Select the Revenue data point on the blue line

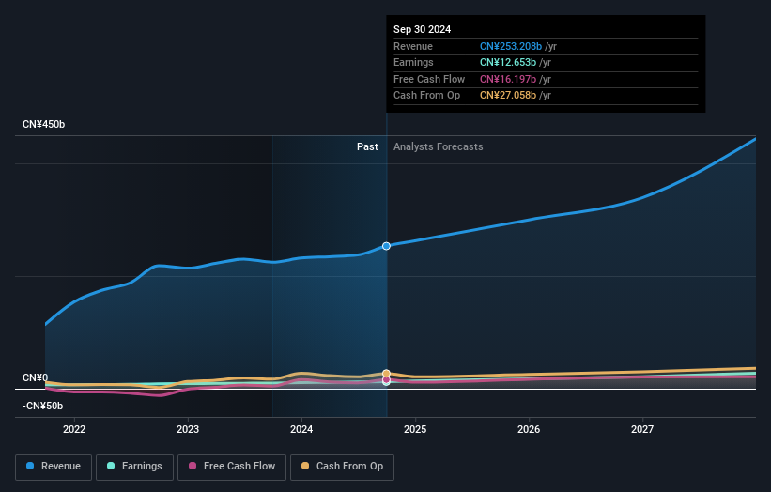[387, 246]
